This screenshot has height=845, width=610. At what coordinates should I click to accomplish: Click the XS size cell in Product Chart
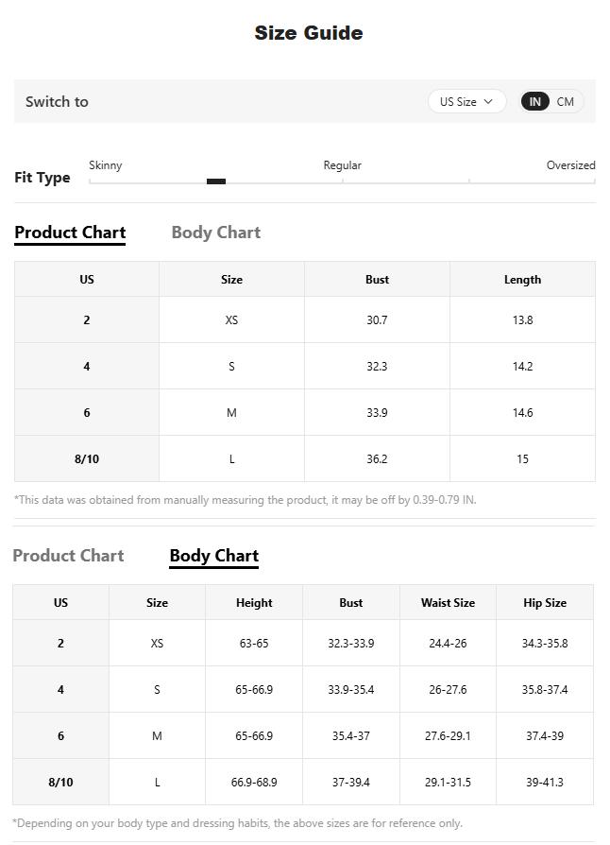tap(231, 319)
